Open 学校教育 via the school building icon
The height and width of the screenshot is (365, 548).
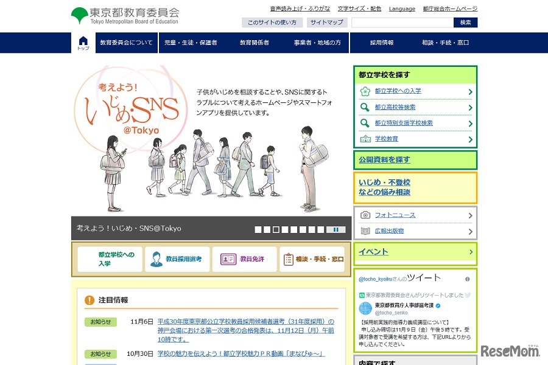[x=365, y=139]
